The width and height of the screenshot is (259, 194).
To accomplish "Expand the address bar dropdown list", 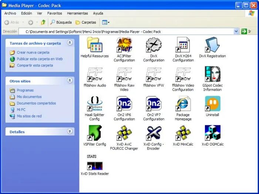I will 236,31.
